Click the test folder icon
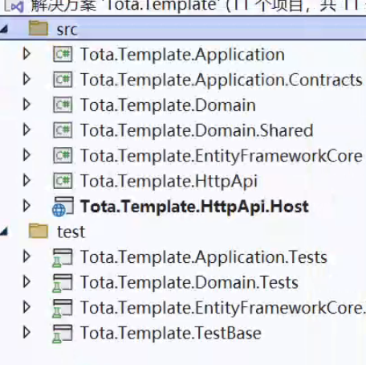This screenshot has width=366, height=365. 39,231
